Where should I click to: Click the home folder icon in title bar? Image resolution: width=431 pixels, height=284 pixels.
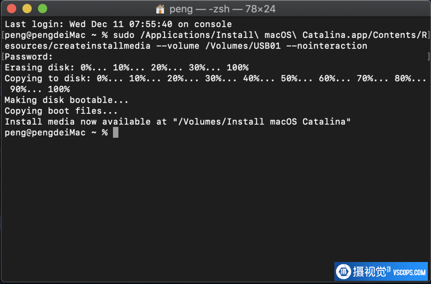coord(160,9)
